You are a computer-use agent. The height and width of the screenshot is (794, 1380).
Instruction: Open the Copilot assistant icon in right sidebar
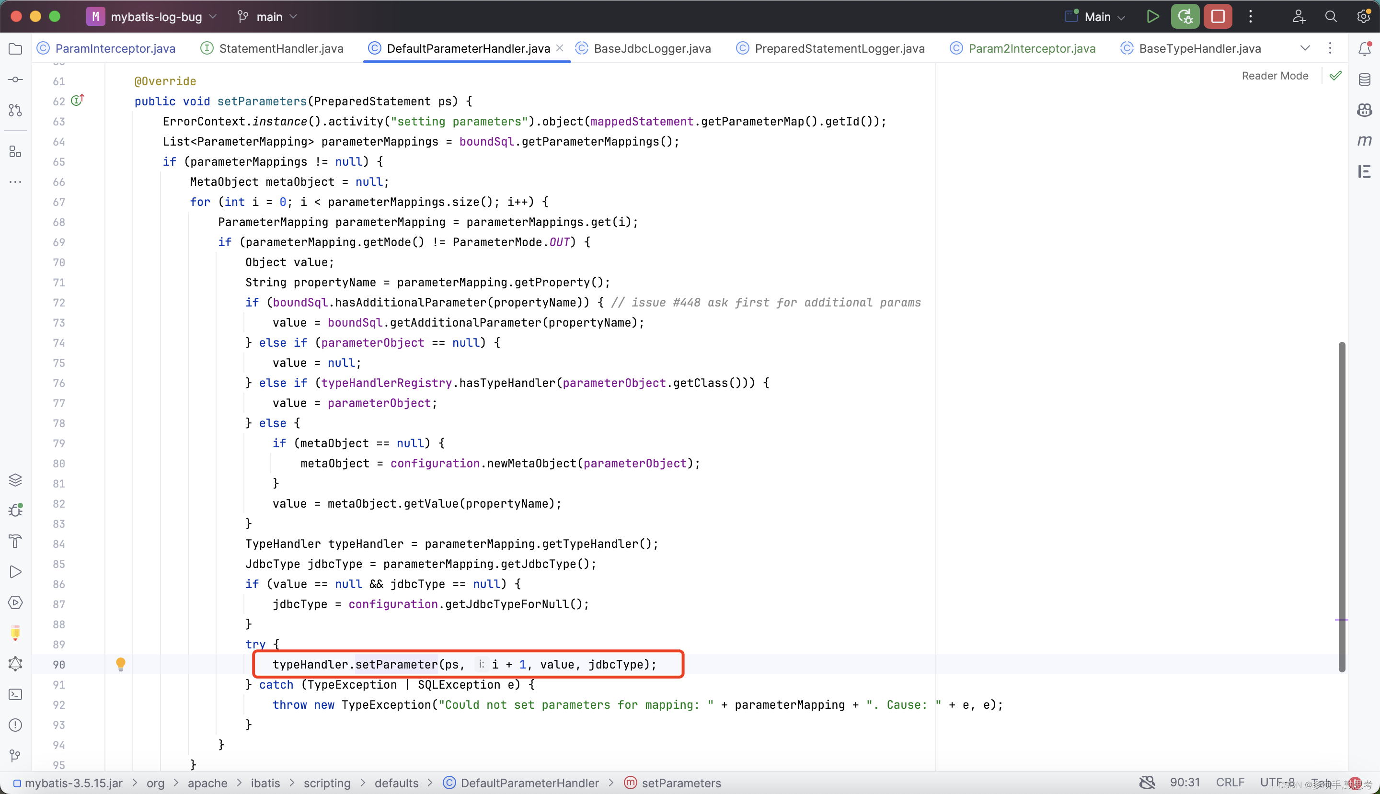[x=1364, y=110]
